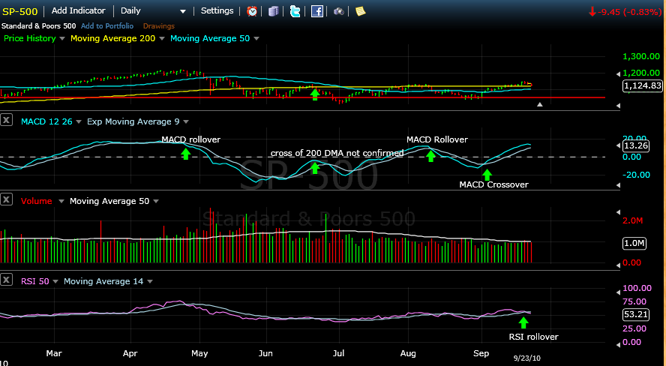
Task: Expand the Moving Average 200 options arrow
Action: coord(161,38)
